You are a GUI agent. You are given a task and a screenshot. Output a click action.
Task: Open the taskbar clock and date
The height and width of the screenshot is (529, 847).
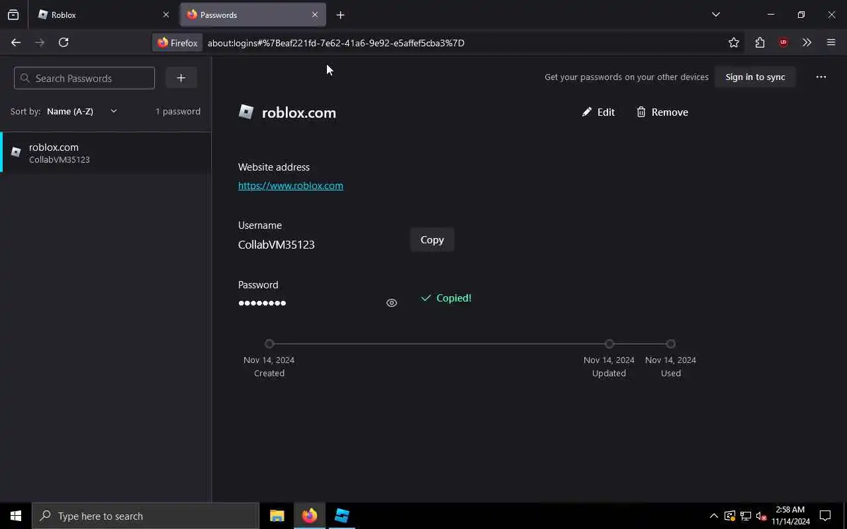click(791, 516)
